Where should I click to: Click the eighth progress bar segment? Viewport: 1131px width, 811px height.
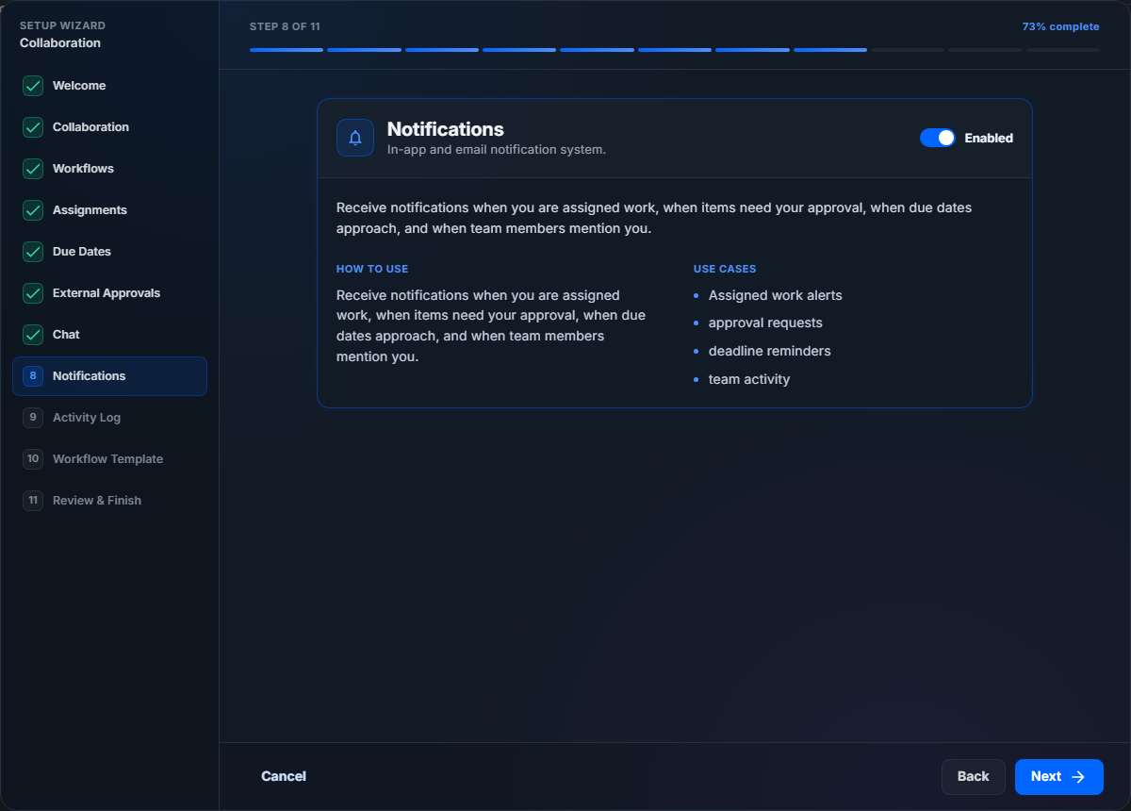pos(830,50)
